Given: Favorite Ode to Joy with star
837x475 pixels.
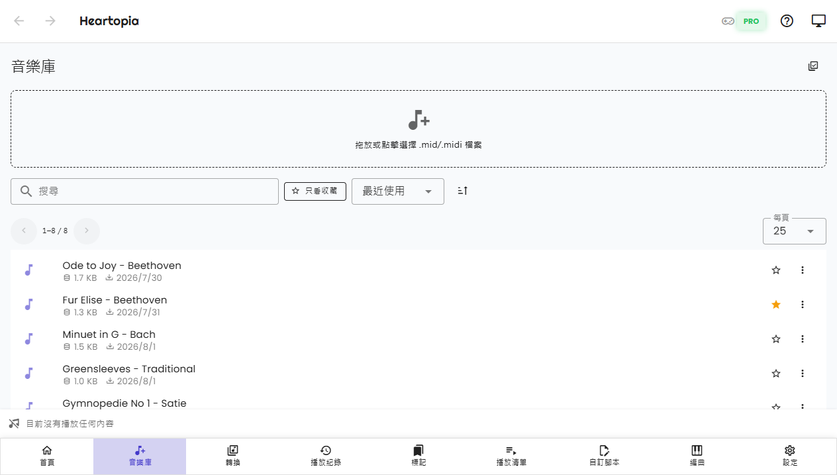Looking at the screenshot, I should click(776, 270).
